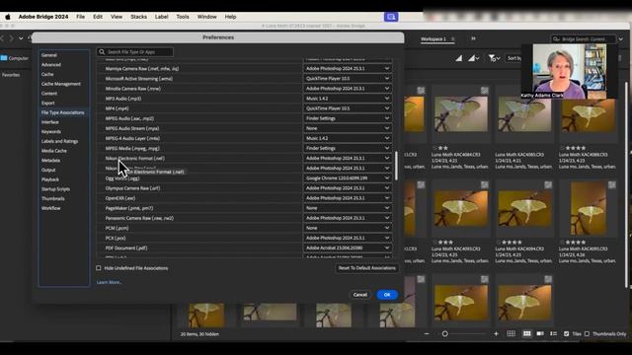
Task: Click the OpenEXR (.exr) row label
Action: coord(120,198)
